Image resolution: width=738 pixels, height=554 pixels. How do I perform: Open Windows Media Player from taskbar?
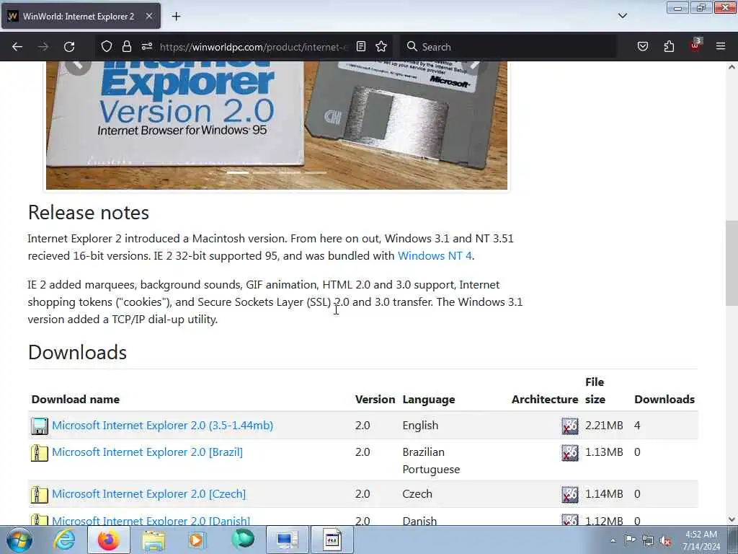(x=197, y=540)
